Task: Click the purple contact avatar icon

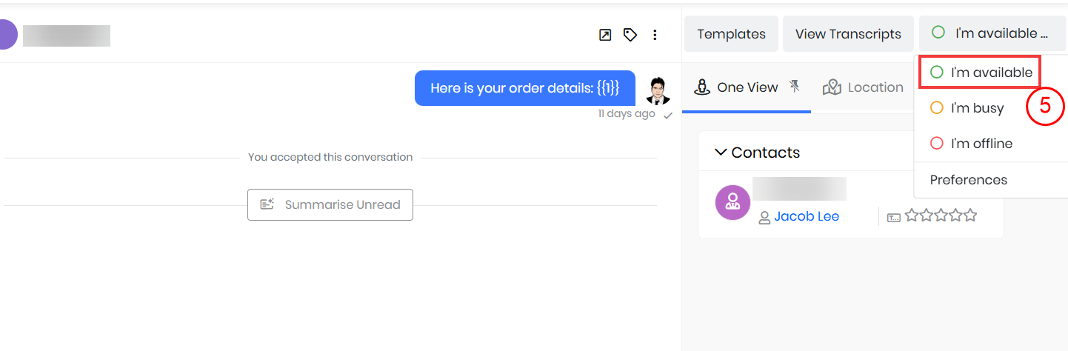Action: tap(732, 202)
